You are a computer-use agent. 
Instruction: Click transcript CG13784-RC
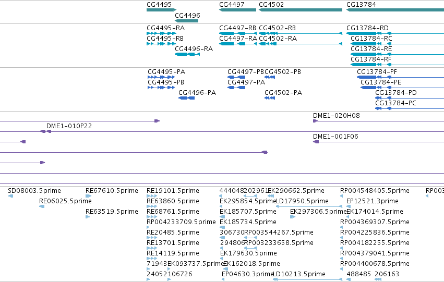(371, 38)
